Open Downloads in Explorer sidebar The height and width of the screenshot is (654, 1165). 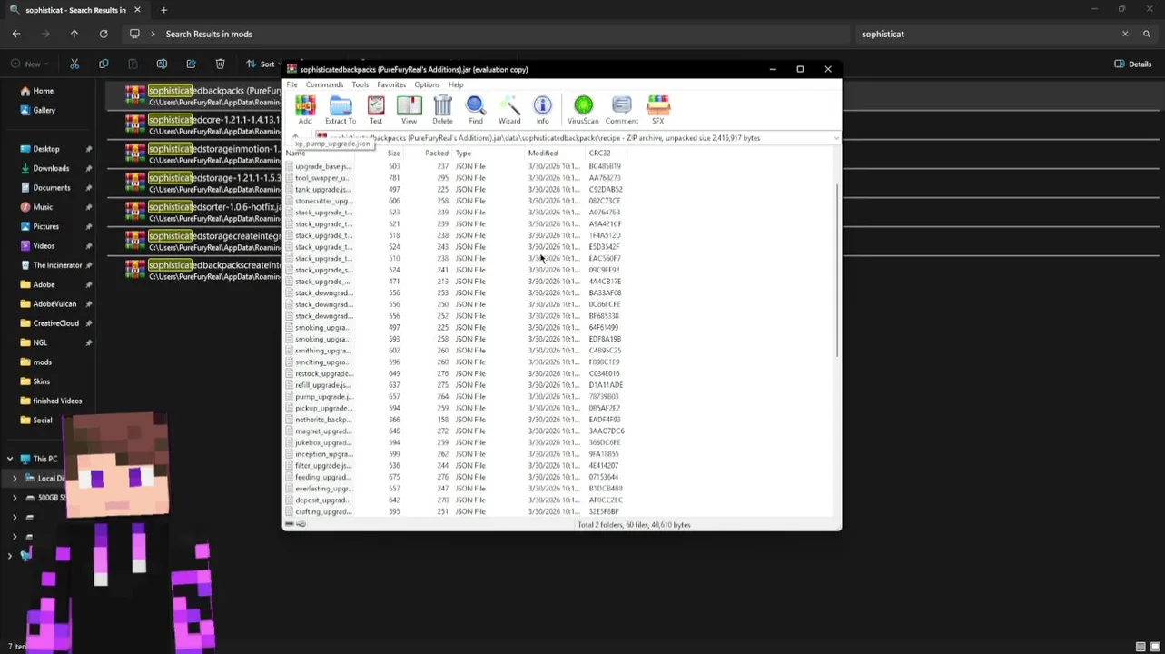(51, 168)
